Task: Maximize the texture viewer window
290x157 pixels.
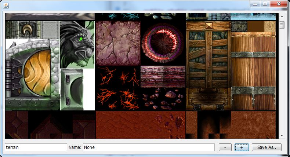Action: click(x=265, y=4)
